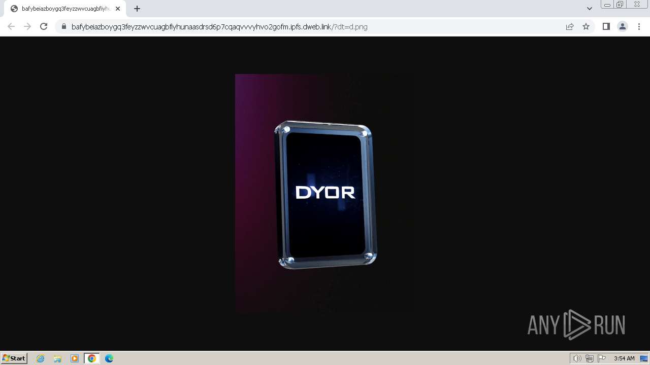This screenshot has height=365, width=650.
Task: Minimize the Chrome window
Action: (x=607, y=5)
